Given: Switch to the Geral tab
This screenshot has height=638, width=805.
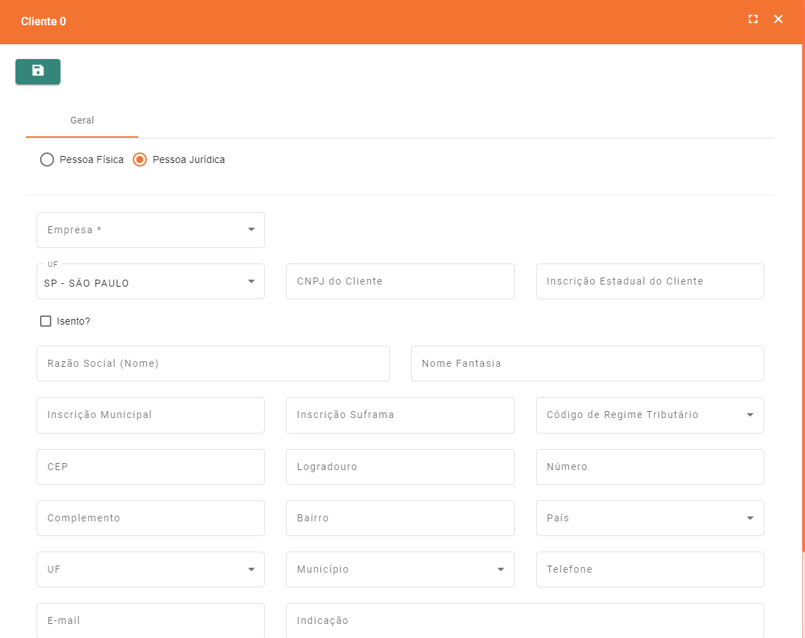Looking at the screenshot, I should click(x=82, y=120).
